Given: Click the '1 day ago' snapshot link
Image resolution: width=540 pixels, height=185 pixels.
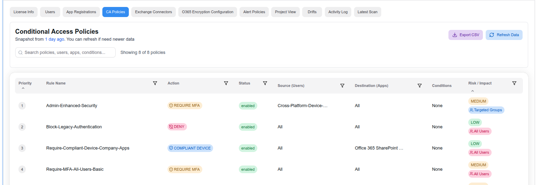Looking at the screenshot, I should 54,39.
